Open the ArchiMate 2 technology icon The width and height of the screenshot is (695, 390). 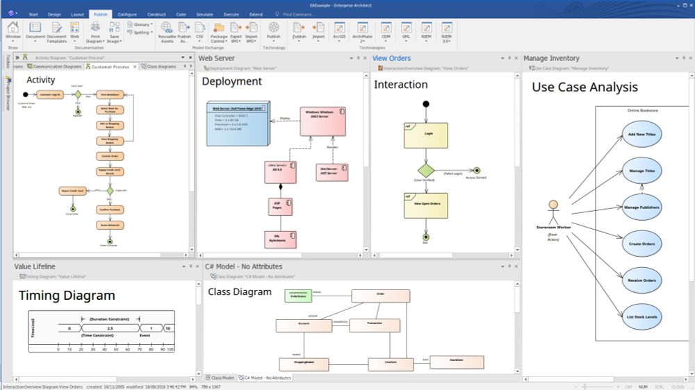coord(362,32)
